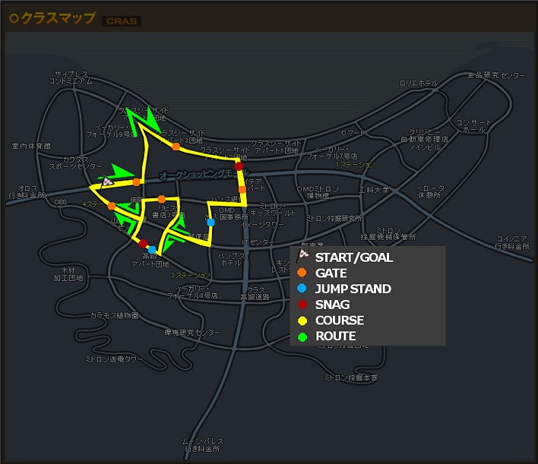Screen dimensions: 538x464
Task: Click the GATE legend label
Action: (x=331, y=273)
